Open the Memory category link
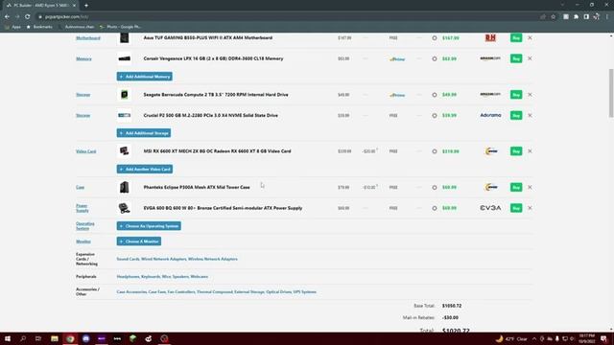Image resolution: width=614 pixels, height=345 pixels. pyautogui.click(x=83, y=58)
